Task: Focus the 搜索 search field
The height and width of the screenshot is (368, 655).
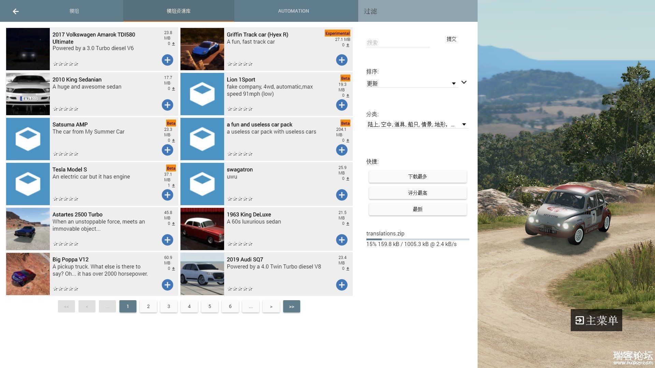Action: point(398,43)
